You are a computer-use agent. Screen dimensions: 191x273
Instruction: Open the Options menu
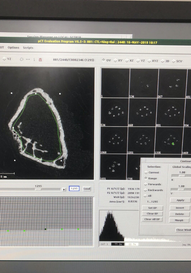pyautogui.click(x=13, y=48)
